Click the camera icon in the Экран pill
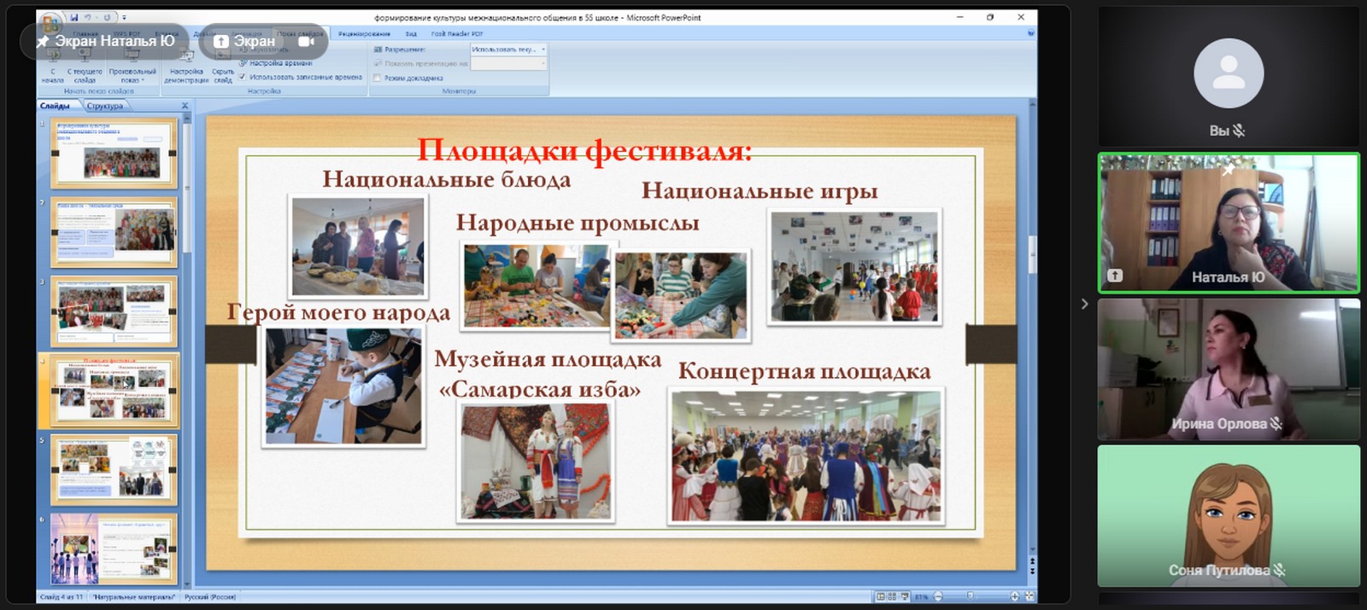 (306, 41)
